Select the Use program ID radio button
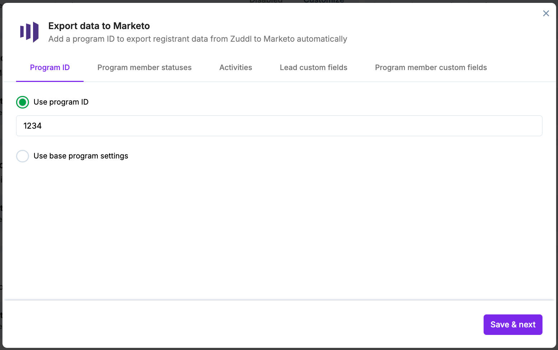 click(x=23, y=102)
